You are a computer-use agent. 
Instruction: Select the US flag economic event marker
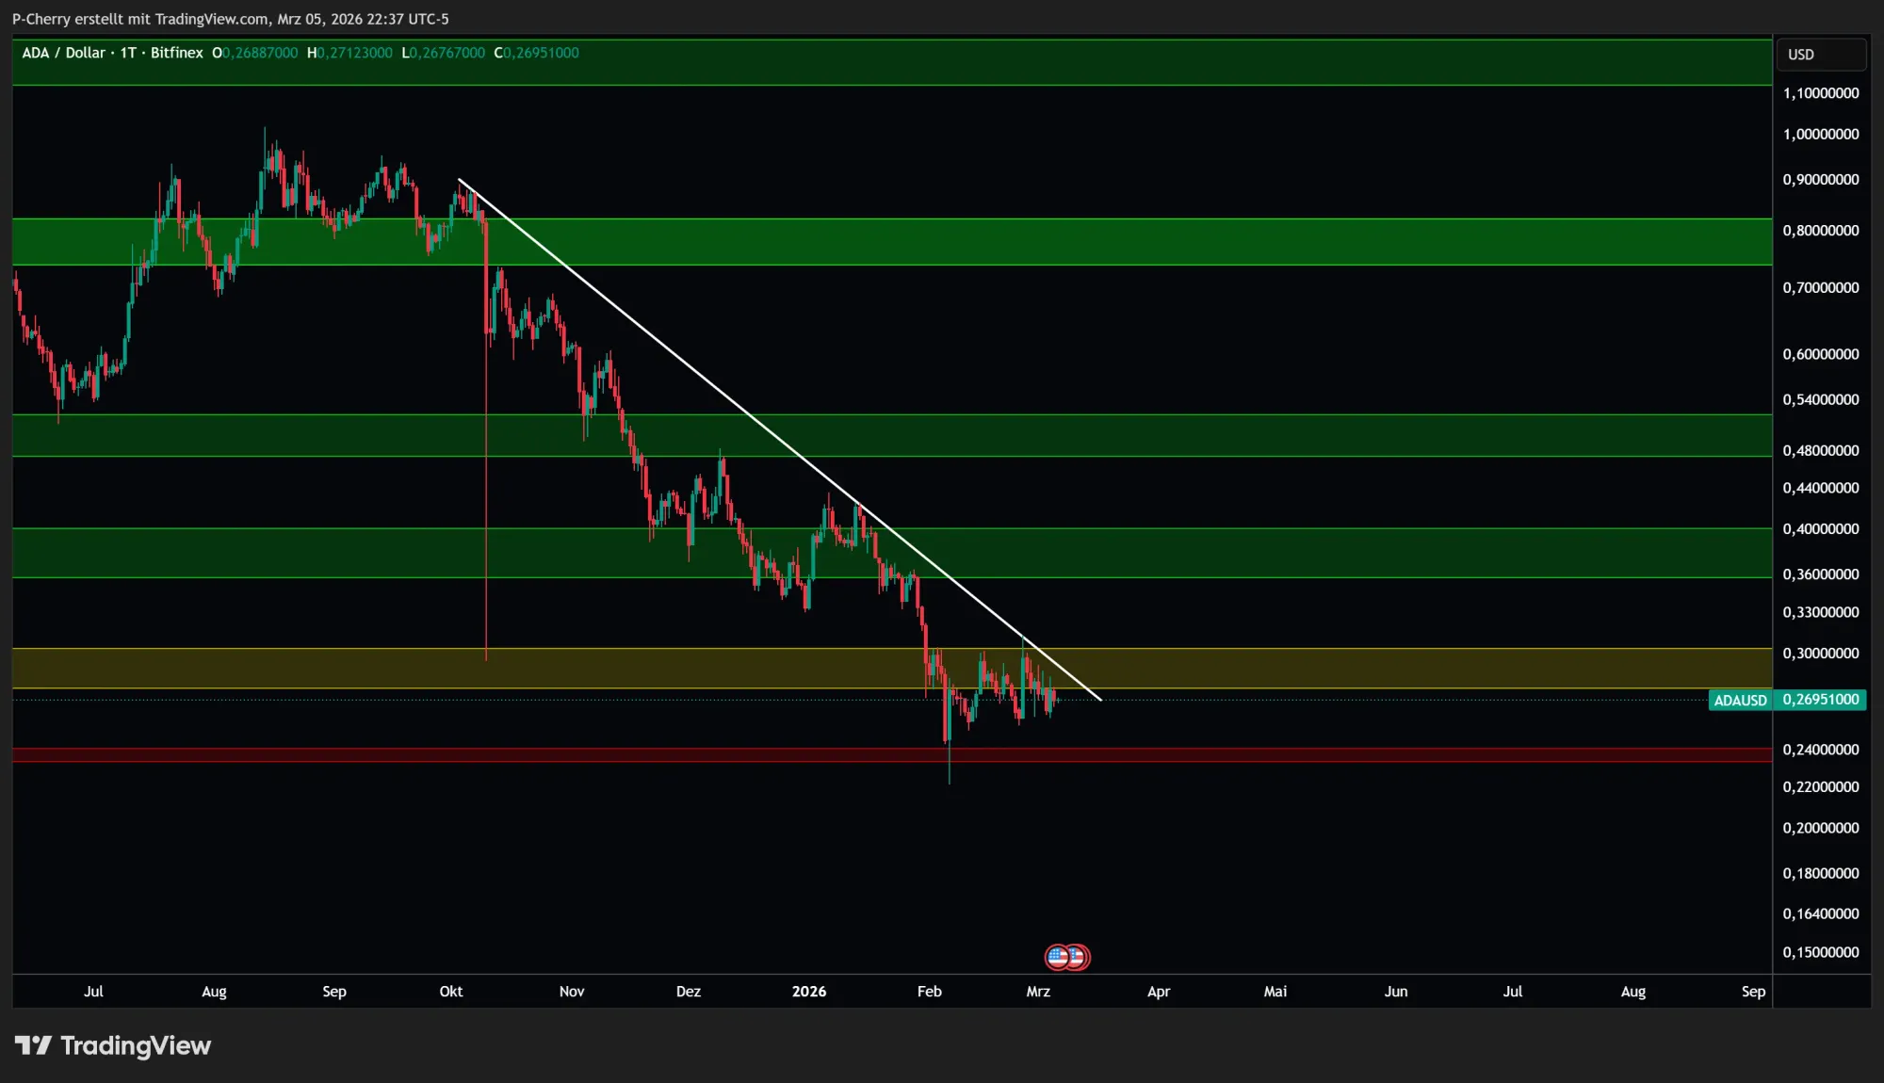coord(1056,957)
